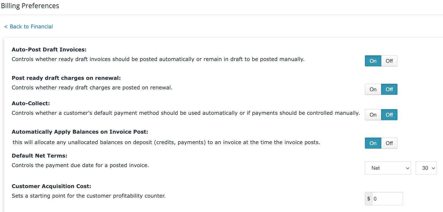Click the Automatically Apply Balances on Invoice Post label
Screen dimensions: 443x212
[x=80, y=132]
